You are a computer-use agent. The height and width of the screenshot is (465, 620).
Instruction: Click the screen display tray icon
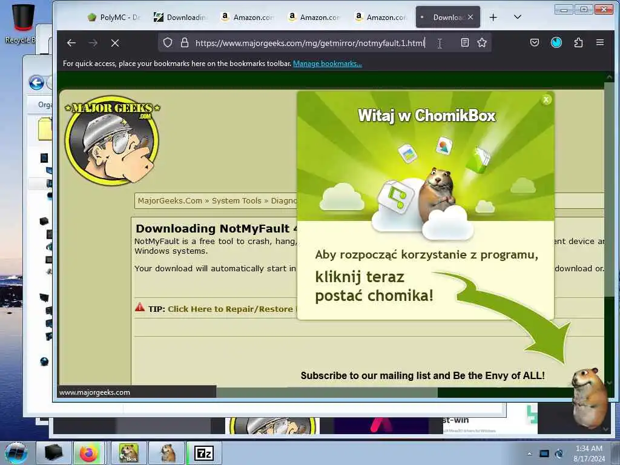coord(544,453)
